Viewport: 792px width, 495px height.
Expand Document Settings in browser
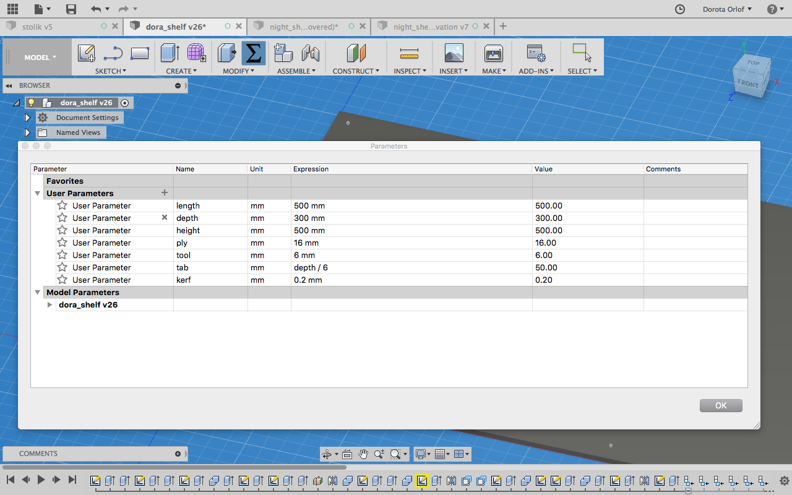pyautogui.click(x=27, y=118)
